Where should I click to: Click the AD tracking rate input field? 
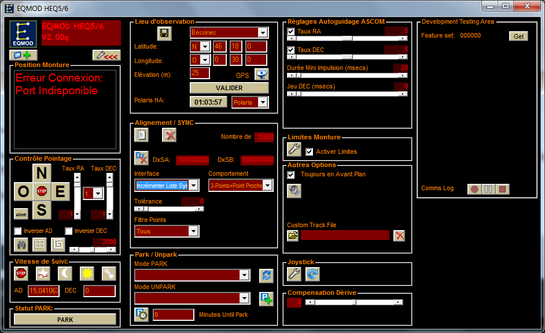coord(44,291)
